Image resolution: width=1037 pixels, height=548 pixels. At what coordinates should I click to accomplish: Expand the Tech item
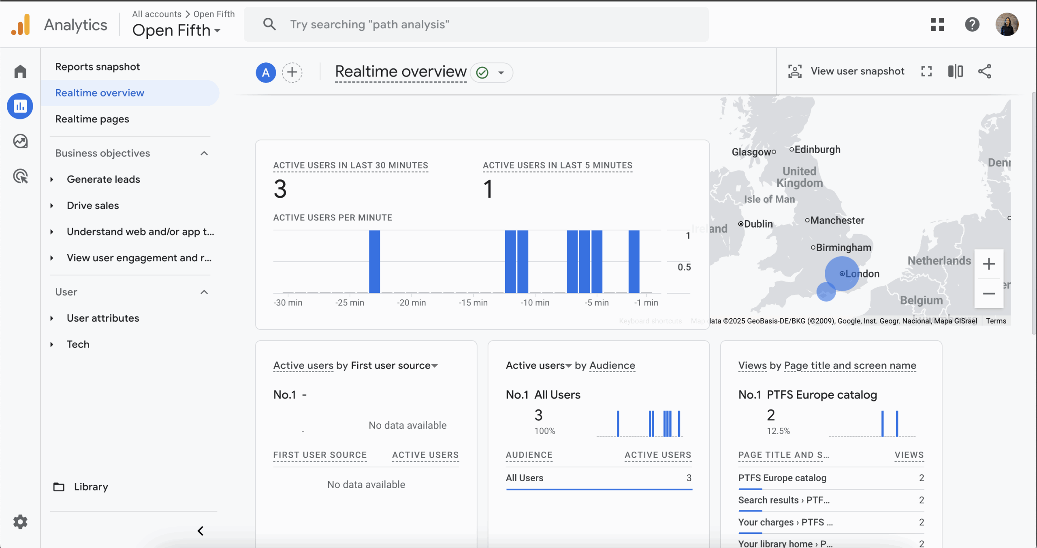click(x=51, y=344)
